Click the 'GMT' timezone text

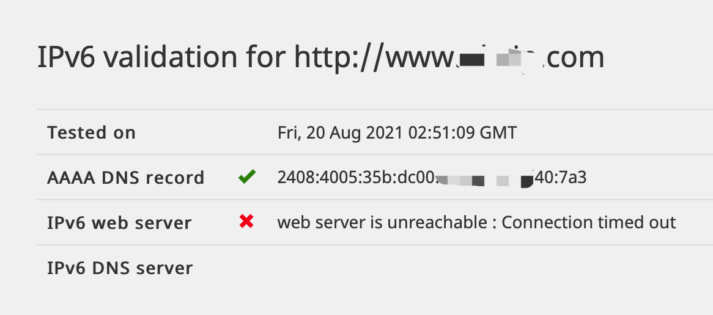498,133
